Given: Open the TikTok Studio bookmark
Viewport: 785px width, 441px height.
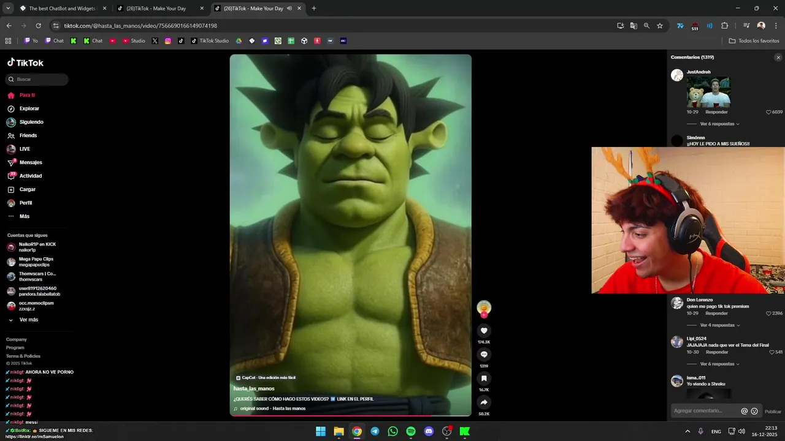Looking at the screenshot, I should click(x=210, y=41).
